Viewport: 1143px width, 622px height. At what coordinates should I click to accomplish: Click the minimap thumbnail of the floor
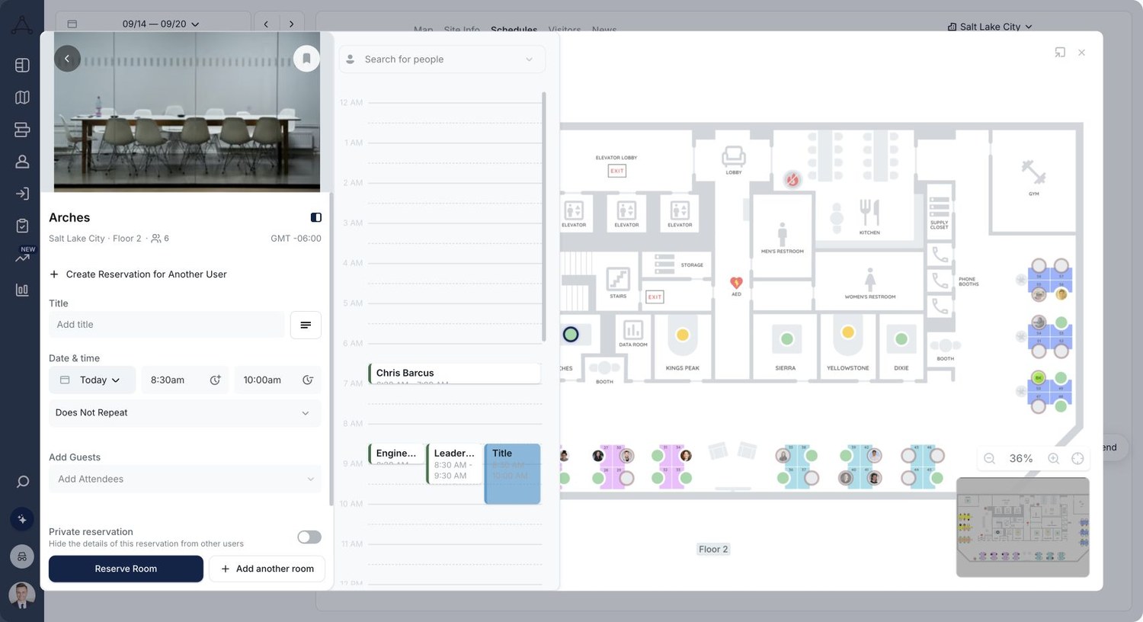coord(1023,527)
